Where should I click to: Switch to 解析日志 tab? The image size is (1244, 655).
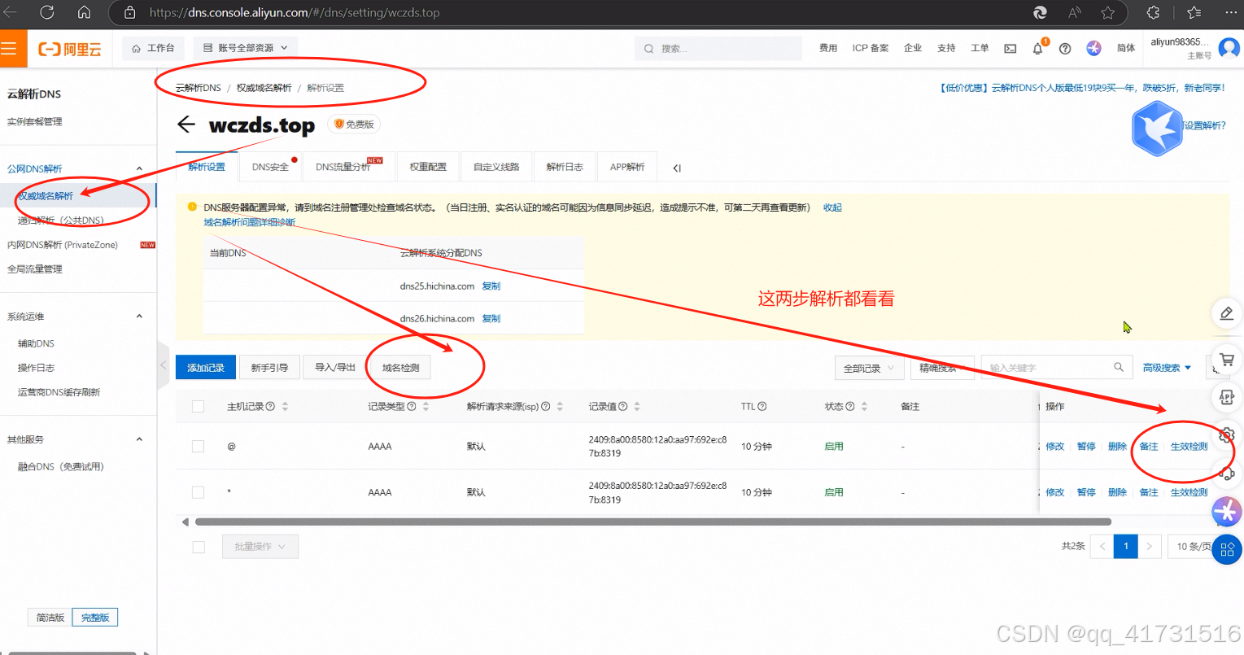pyautogui.click(x=565, y=167)
